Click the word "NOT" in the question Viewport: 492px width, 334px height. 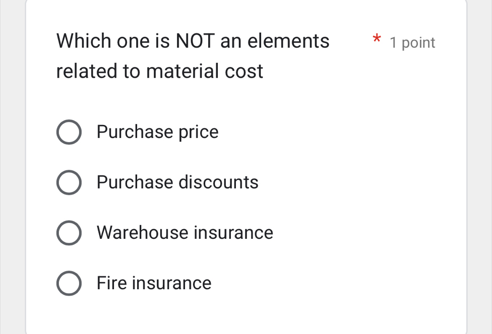[195, 41]
